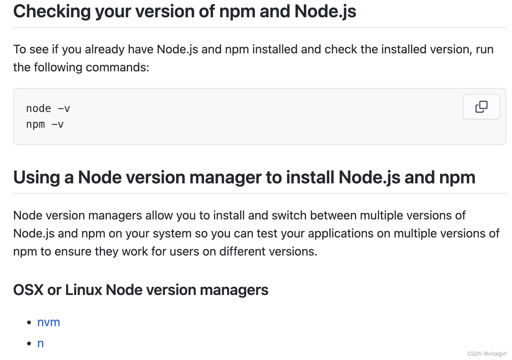Click heading 'Checking your version of npm and Node.js'
512x360 pixels.
(x=185, y=11)
